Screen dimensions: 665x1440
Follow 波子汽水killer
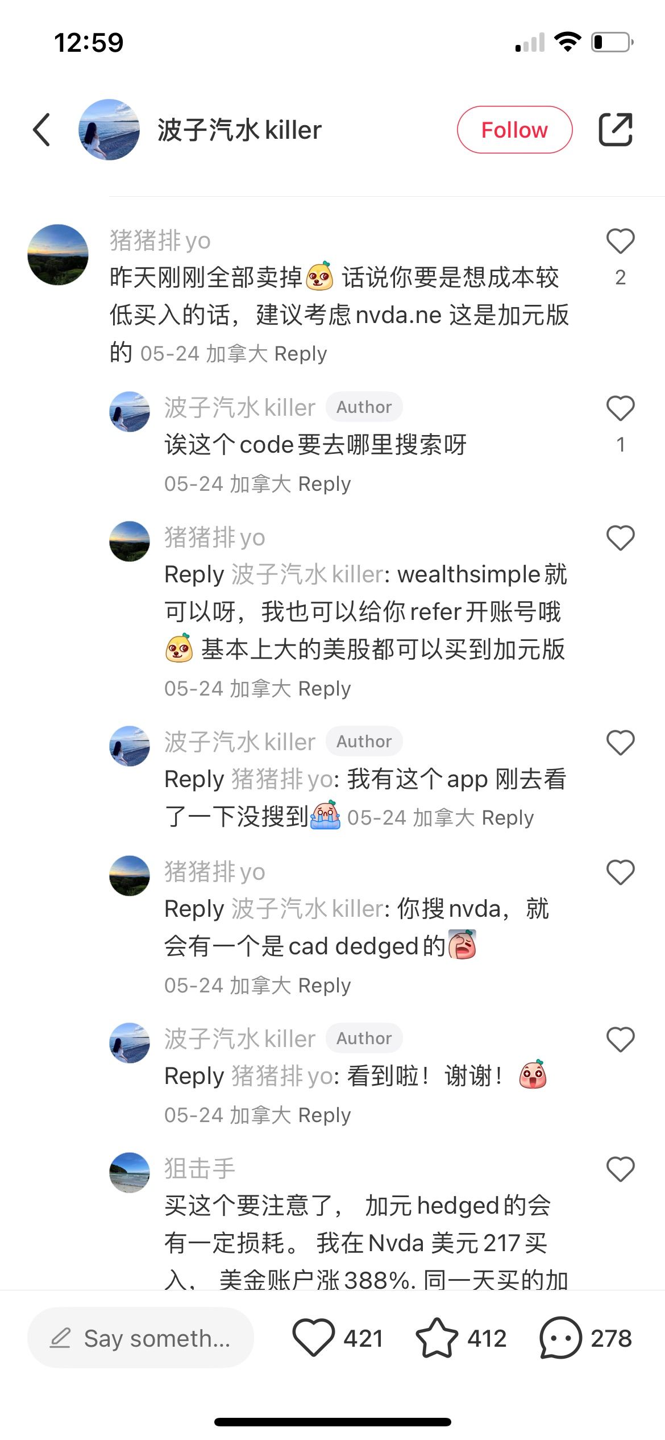[x=514, y=130]
